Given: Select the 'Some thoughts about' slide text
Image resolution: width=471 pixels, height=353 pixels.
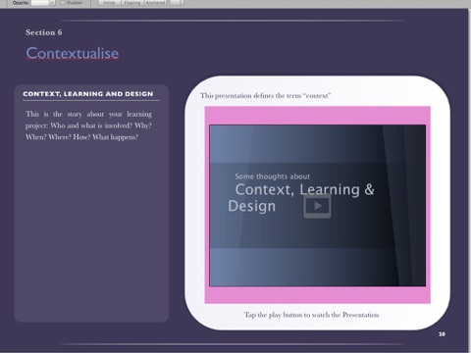Looking at the screenshot, I should [x=273, y=176].
